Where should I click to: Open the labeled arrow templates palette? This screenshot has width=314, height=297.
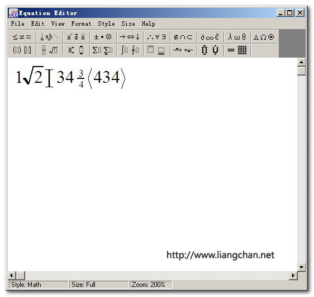coord(183,50)
